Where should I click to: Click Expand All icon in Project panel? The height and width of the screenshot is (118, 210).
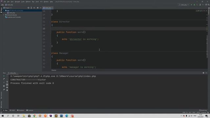point(31,8)
